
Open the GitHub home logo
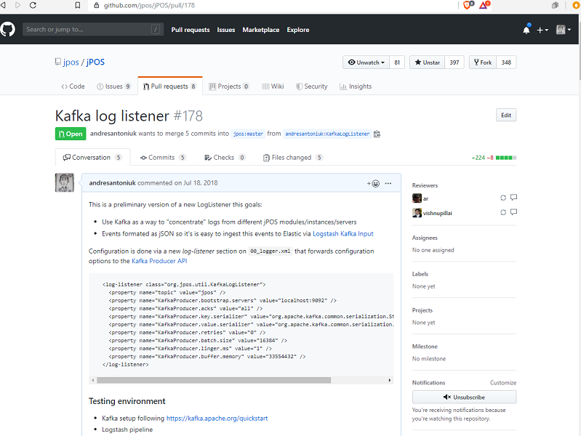[8, 29]
